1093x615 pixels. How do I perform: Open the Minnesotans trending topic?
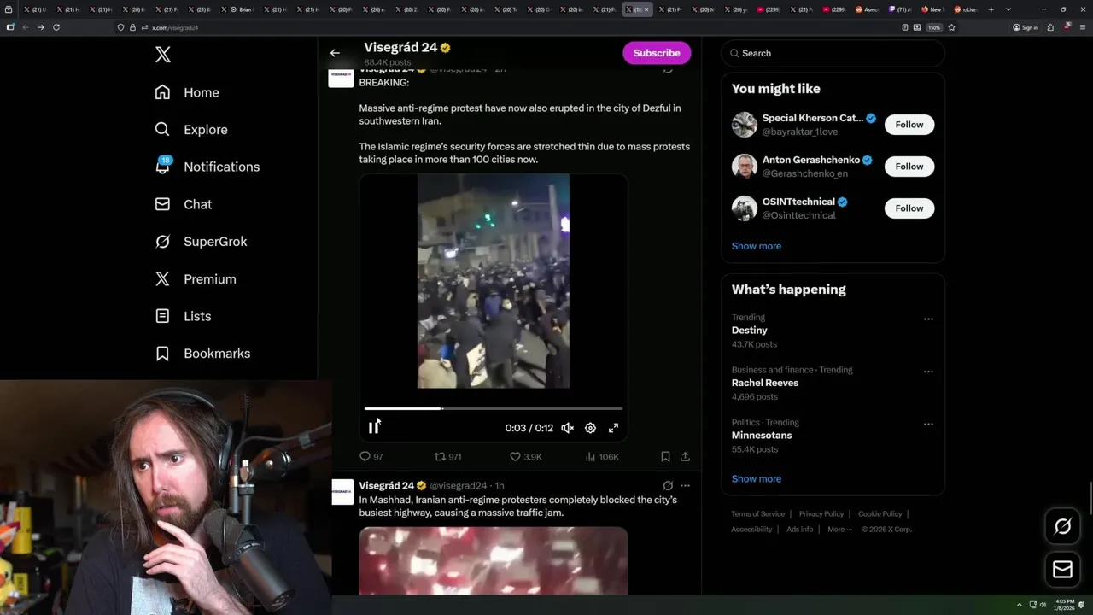click(762, 436)
